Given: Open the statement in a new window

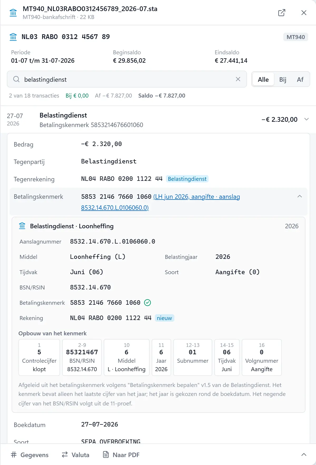Looking at the screenshot, I should tap(282, 13).
